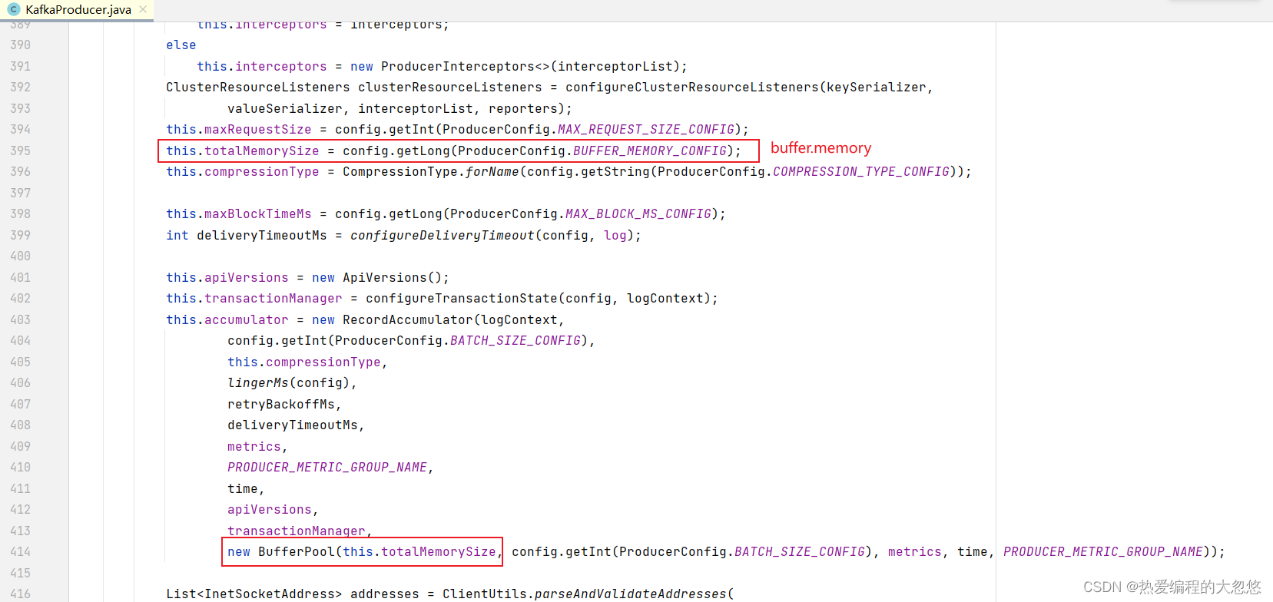This screenshot has height=602, width=1273.
Task: Click BUFFER_MEMORY_CONFIG constant on line 395
Action: 650,150
